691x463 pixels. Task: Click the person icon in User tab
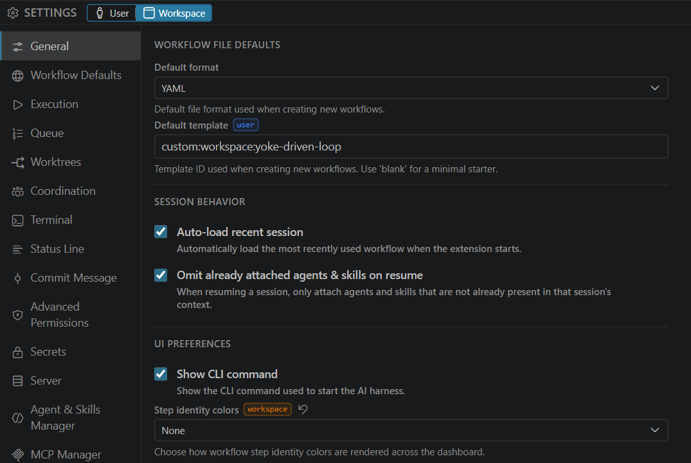[100, 14]
